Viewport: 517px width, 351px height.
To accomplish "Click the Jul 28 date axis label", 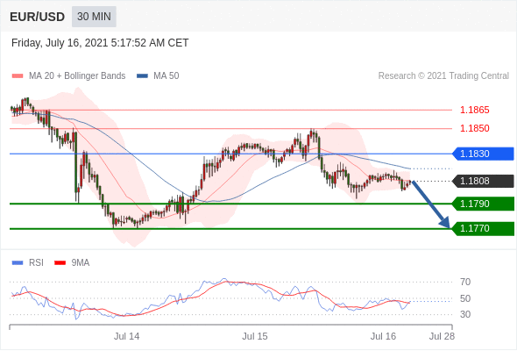I will tap(442, 336).
